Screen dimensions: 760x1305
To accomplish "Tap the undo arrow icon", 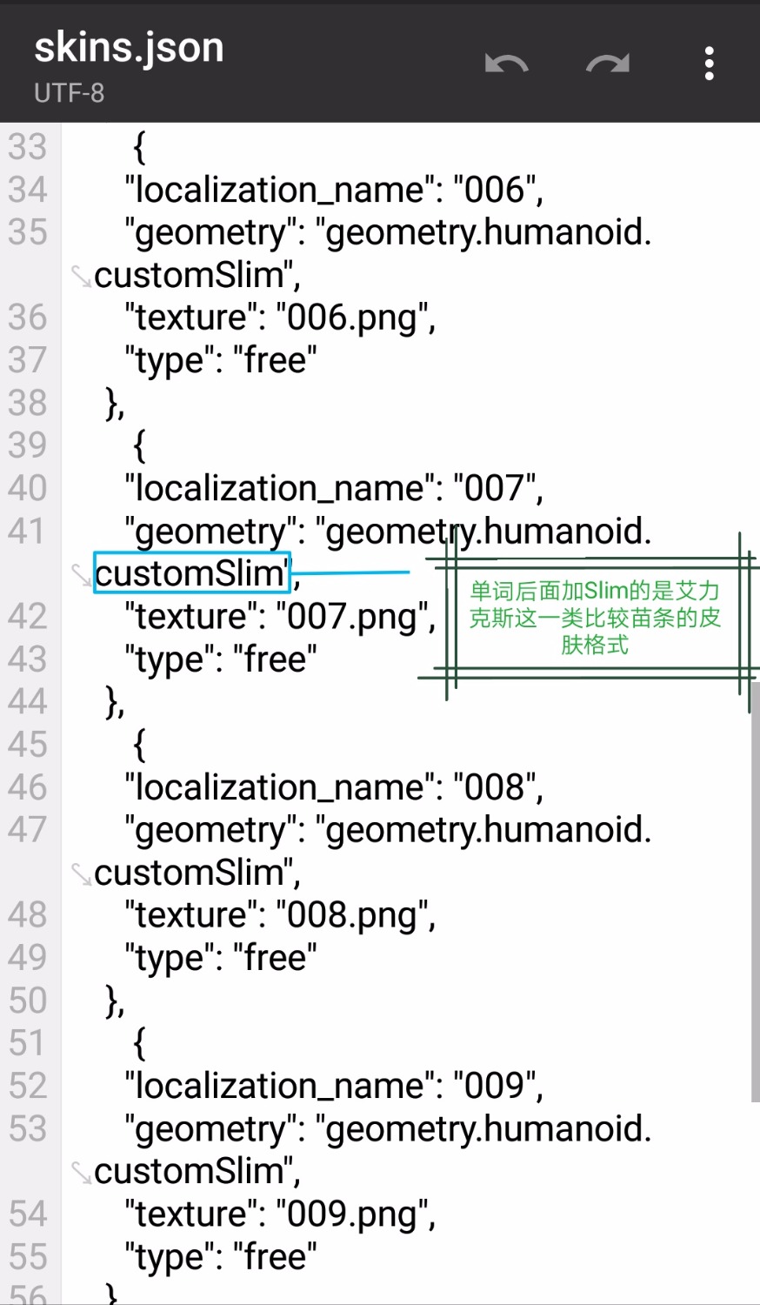I will [506, 64].
